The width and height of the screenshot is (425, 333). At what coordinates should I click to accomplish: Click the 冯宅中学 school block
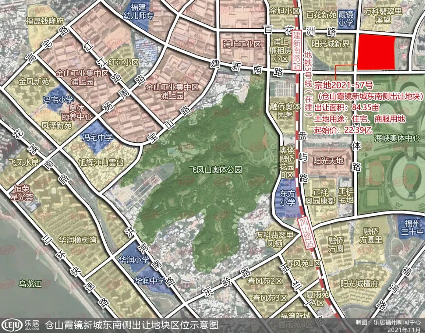click(x=98, y=137)
